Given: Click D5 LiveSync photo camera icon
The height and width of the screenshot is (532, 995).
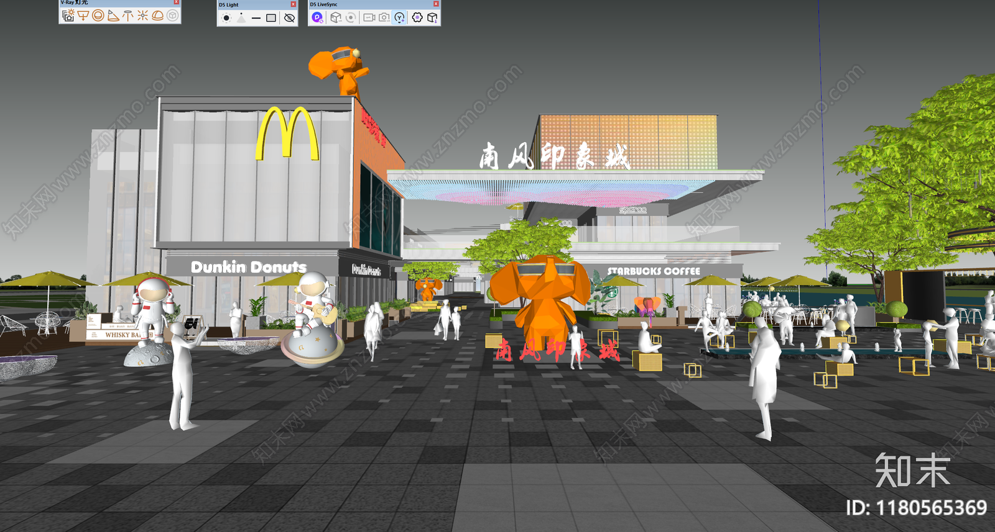Looking at the screenshot, I should coord(384,17).
